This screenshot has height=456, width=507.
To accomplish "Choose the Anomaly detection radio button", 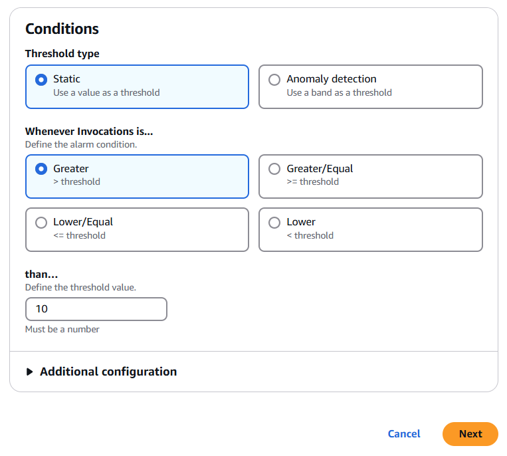I will pos(274,80).
